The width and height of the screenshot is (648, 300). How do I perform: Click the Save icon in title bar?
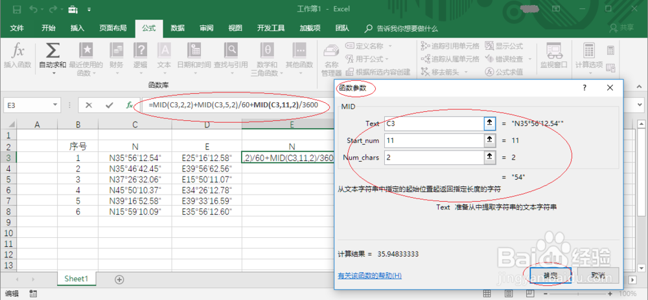[16, 8]
